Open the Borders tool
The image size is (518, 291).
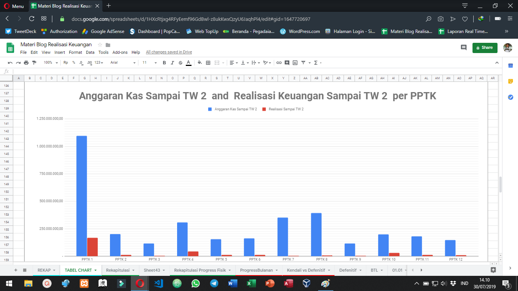click(208, 63)
